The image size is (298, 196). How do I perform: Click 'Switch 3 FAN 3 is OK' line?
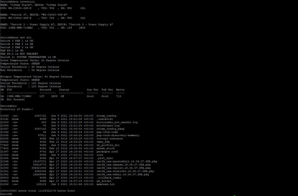[x=17, y=47]
